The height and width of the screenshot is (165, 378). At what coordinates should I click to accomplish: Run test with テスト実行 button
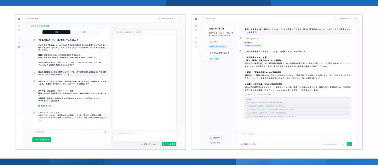pos(169,144)
